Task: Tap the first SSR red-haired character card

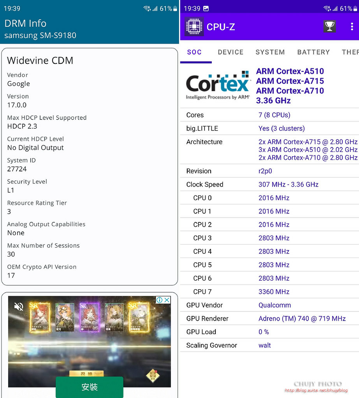Action: (40, 317)
